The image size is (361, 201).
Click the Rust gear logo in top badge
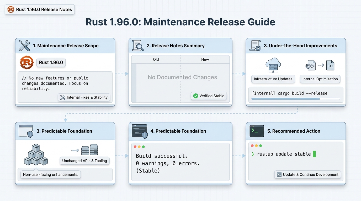point(11,9)
